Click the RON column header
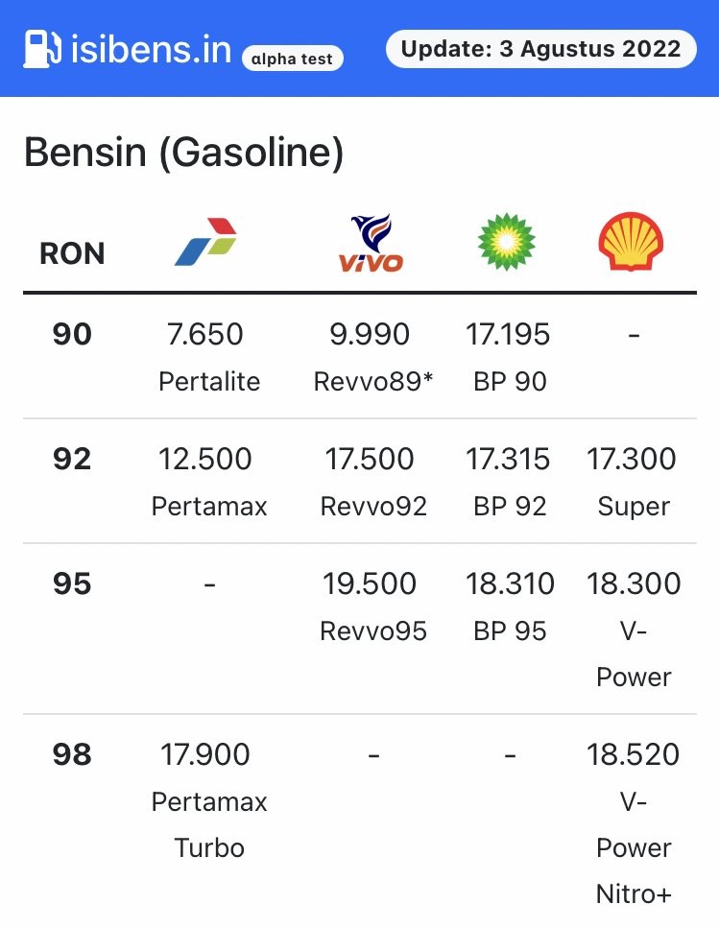The width and height of the screenshot is (719, 928). coord(72,253)
